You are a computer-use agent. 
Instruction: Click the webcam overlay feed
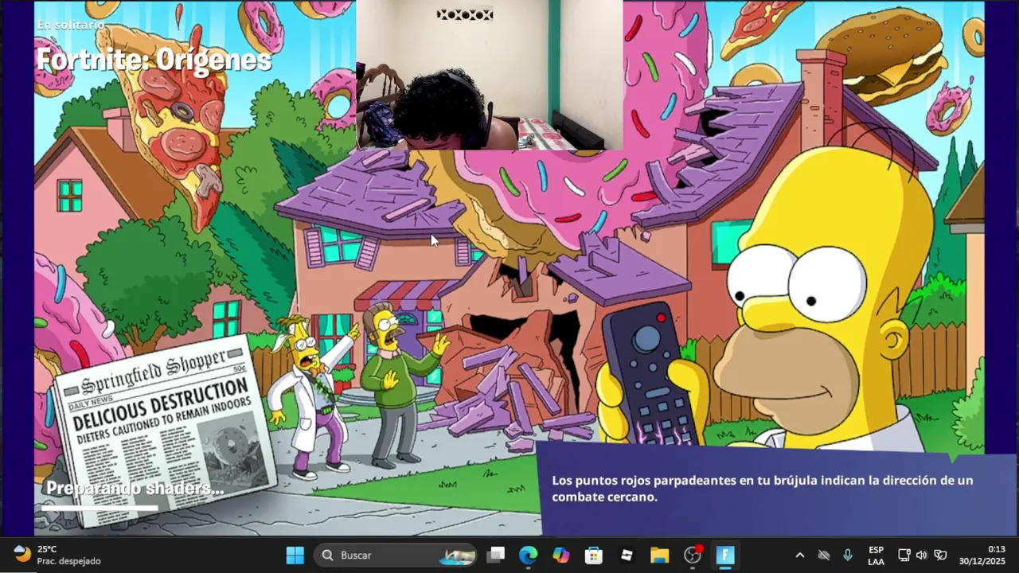click(490, 75)
